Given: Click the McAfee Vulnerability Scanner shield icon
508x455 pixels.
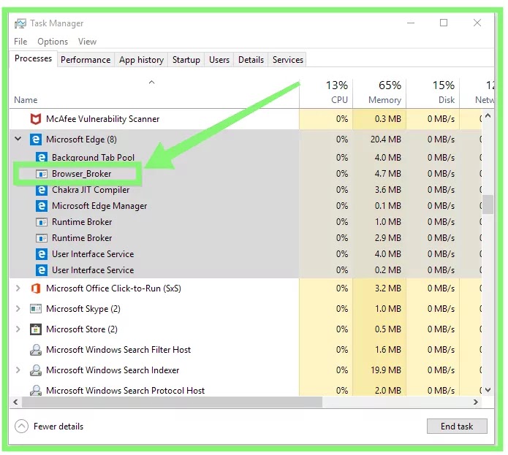Looking at the screenshot, I should point(36,119).
